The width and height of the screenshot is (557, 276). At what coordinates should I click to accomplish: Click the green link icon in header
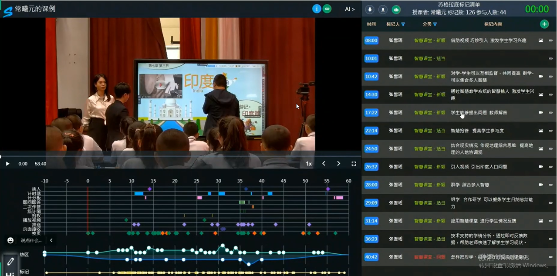(327, 9)
